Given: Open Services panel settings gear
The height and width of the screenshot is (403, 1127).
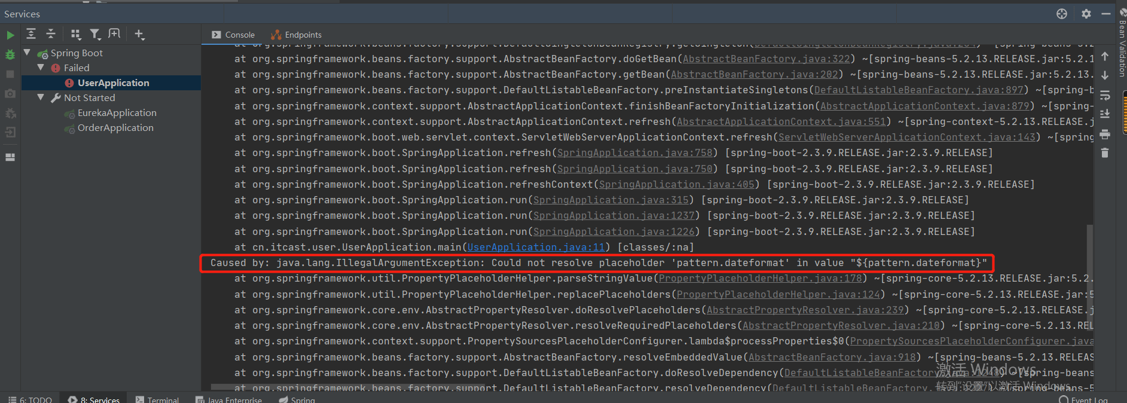Looking at the screenshot, I should pyautogui.click(x=1086, y=14).
